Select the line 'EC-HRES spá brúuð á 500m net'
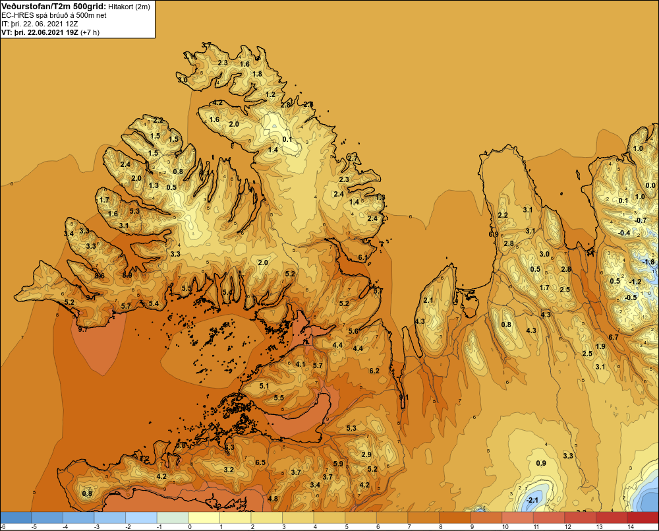This screenshot has height=531, width=659. [x=54, y=15]
